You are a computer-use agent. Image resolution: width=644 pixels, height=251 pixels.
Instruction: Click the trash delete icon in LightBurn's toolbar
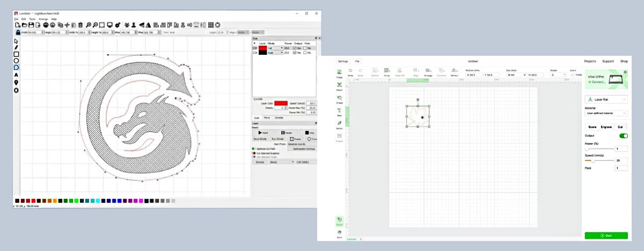point(80,25)
